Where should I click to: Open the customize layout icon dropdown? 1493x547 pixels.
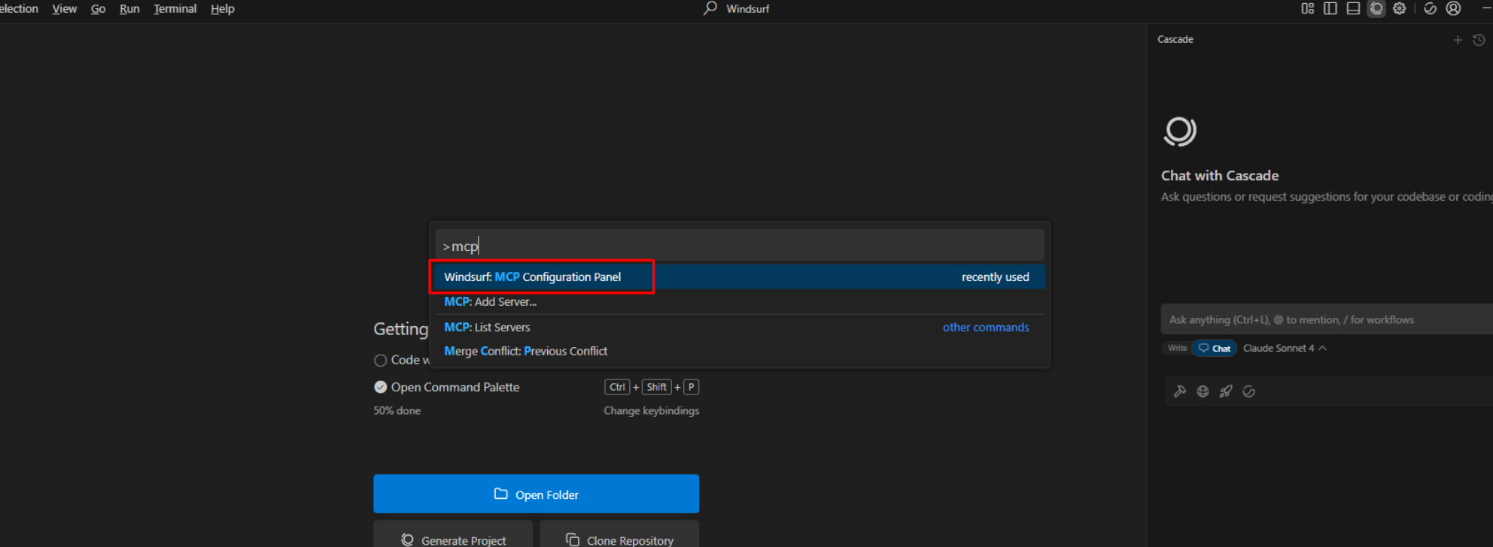[x=1308, y=8]
